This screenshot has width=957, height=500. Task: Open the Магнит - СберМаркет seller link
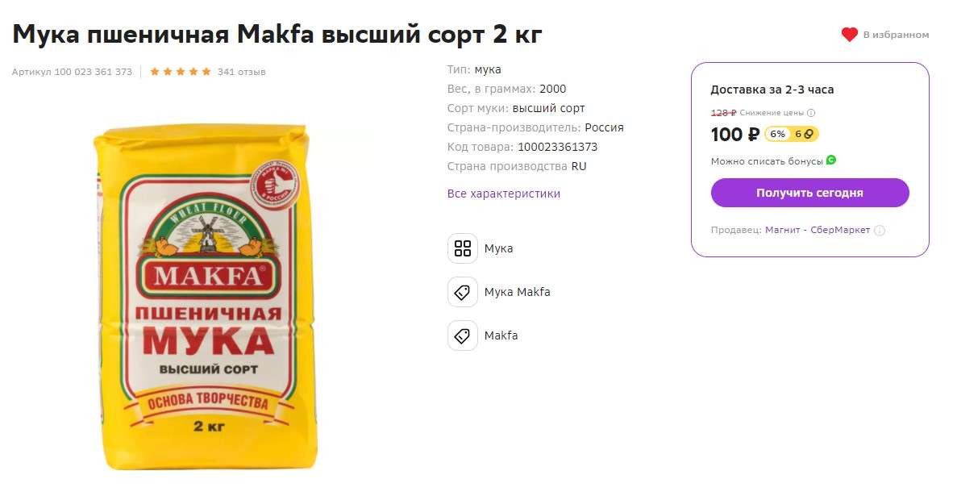click(x=818, y=231)
